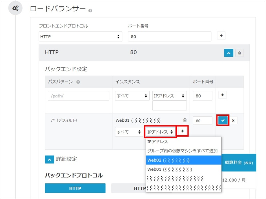Image resolution: width=266 pixels, height=199 pixels.
Task: Remove Web01 instance using trash icon
Action: [185, 120]
